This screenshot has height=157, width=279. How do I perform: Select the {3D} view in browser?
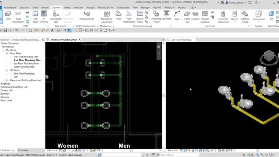pos(16,77)
